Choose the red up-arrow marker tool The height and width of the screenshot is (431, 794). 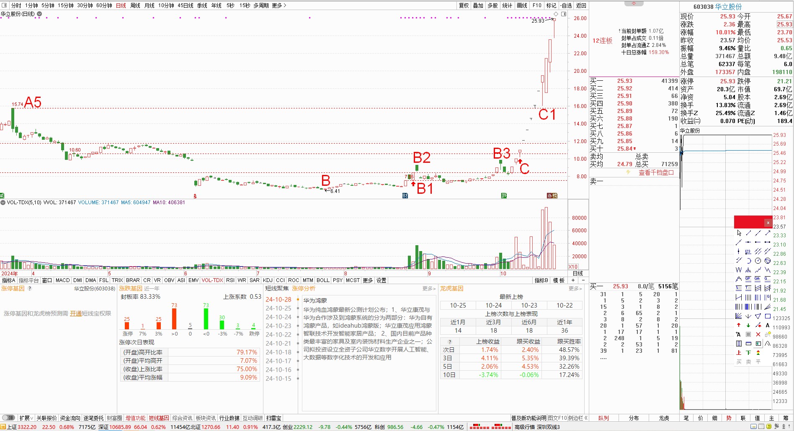pos(739,325)
